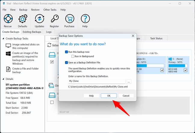Click the clone disk icon
Screen dimensions: 195x133
click(51, 85)
